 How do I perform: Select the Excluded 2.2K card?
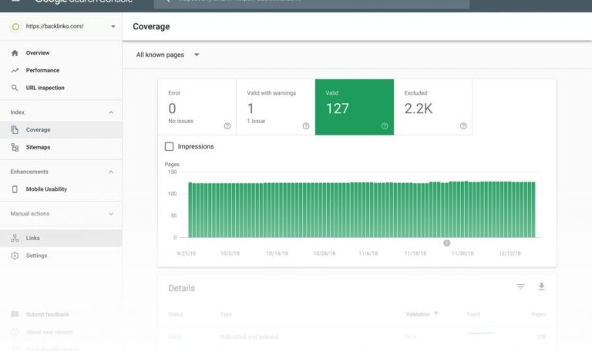pos(433,107)
